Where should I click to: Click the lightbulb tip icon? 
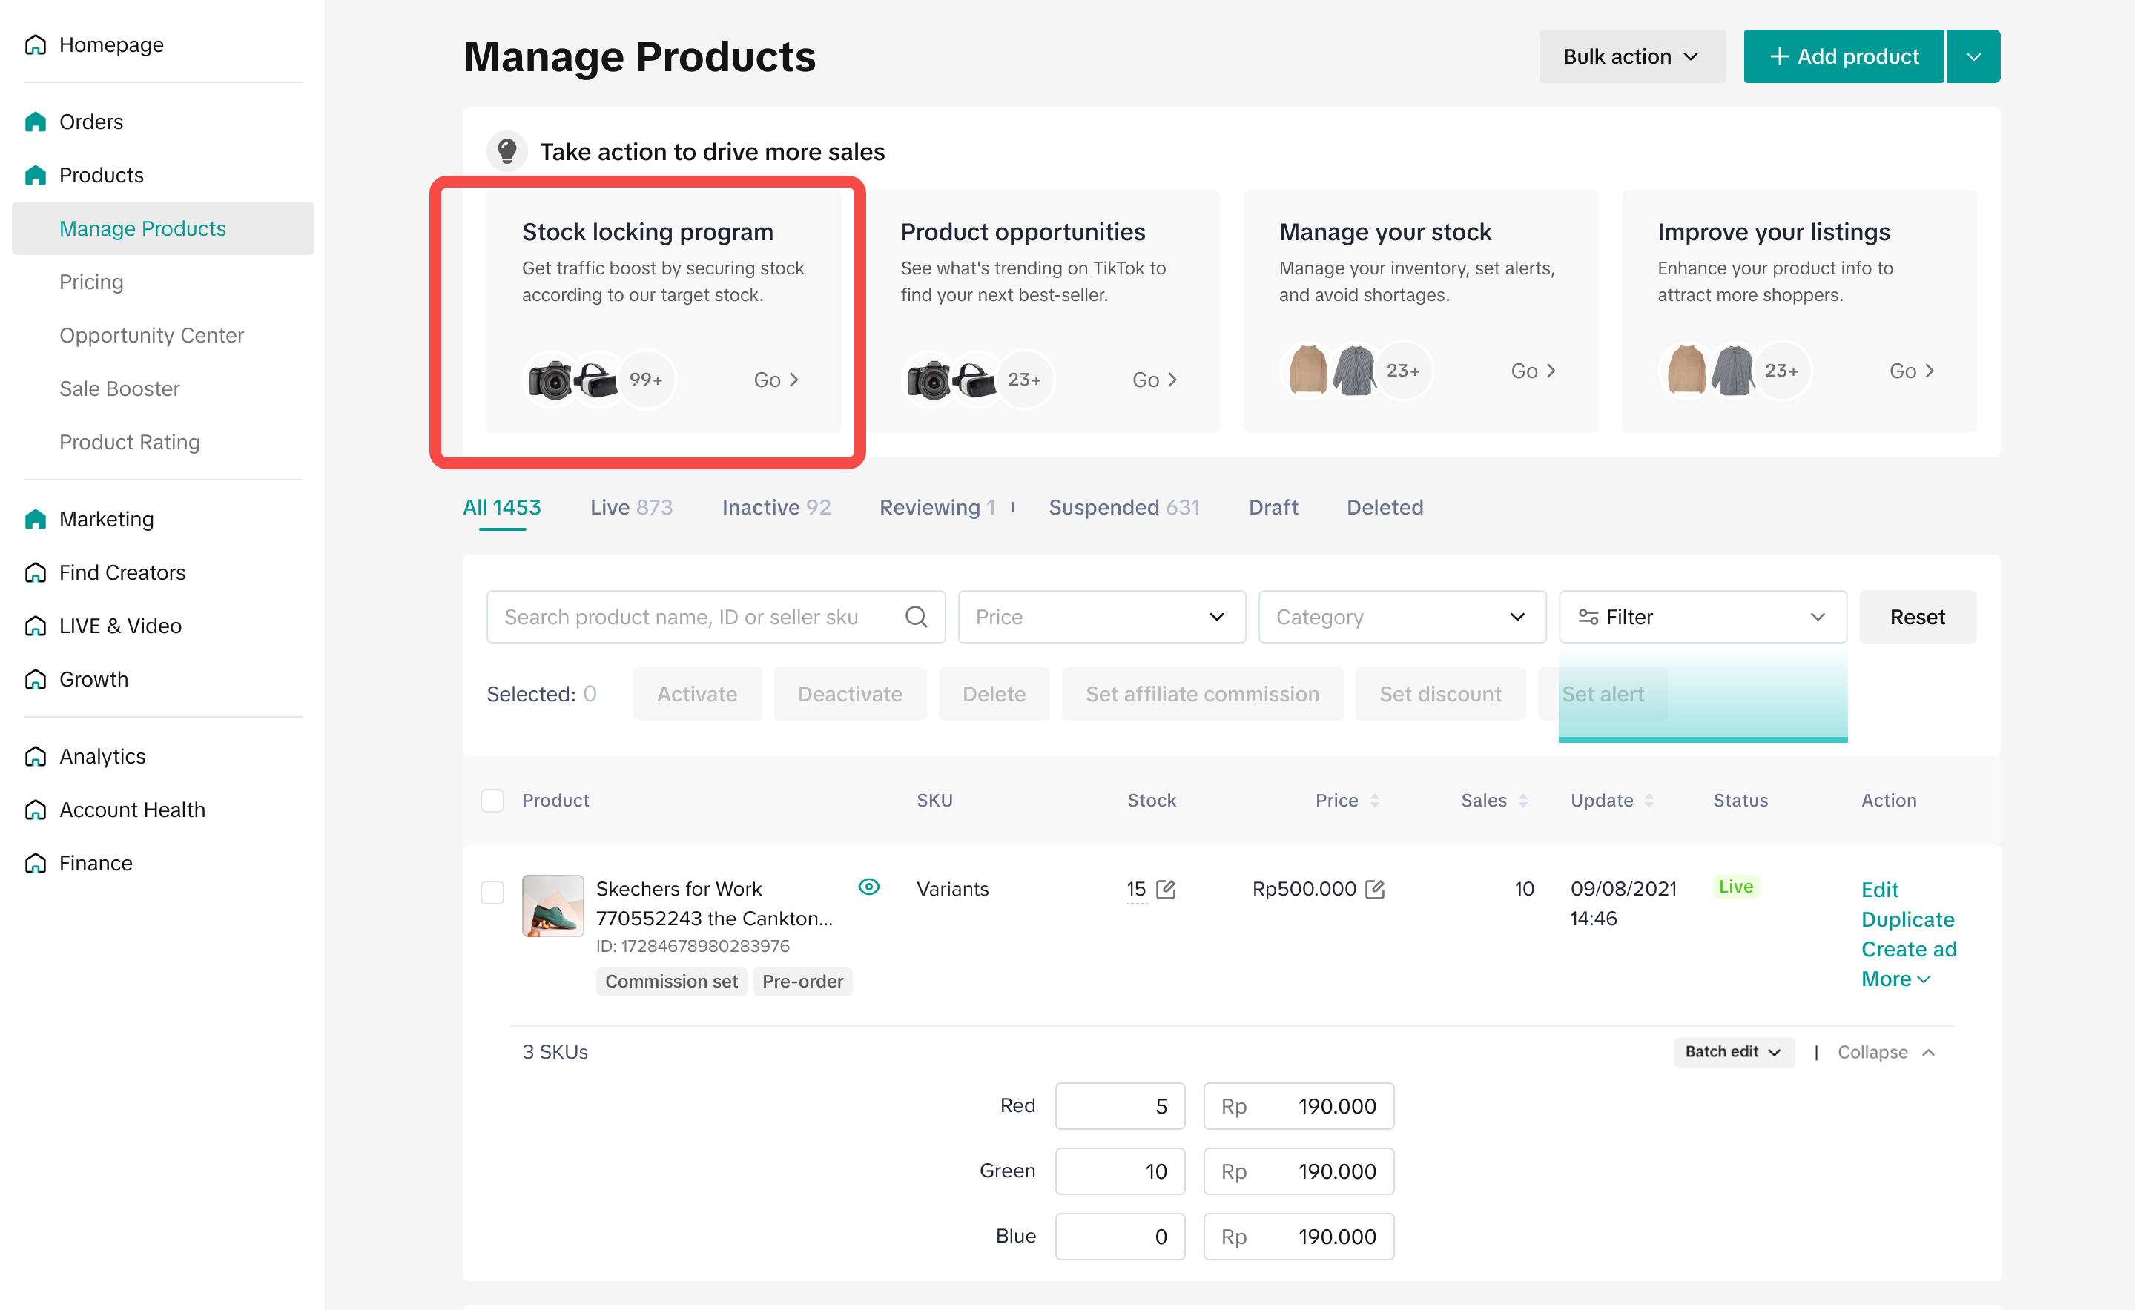pyautogui.click(x=507, y=152)
